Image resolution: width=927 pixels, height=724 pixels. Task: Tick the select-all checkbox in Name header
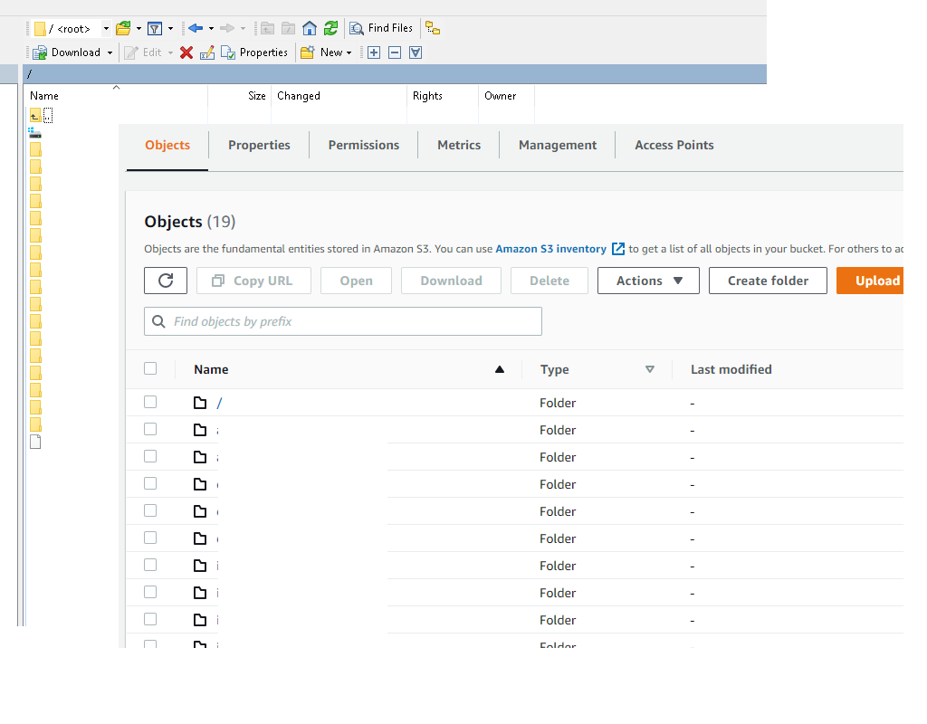coord(150,368)
